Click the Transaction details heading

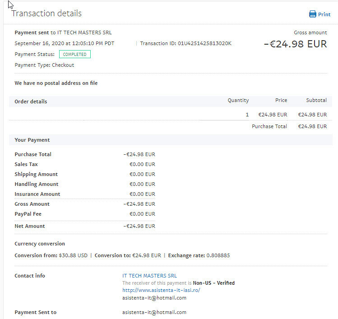tap(46, 14)
